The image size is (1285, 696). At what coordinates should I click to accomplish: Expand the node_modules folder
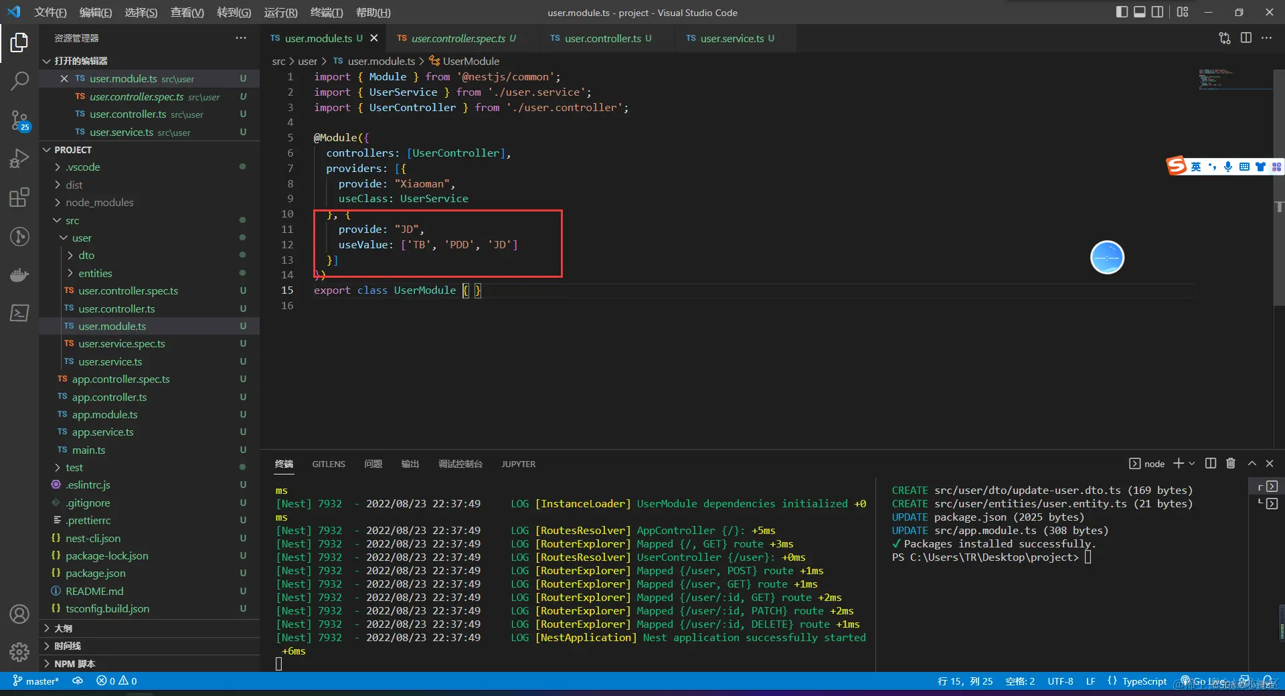(99, 202)
